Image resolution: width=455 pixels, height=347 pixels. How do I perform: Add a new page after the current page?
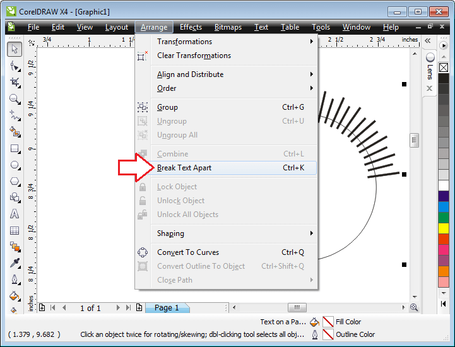click(x=139, y=308)
